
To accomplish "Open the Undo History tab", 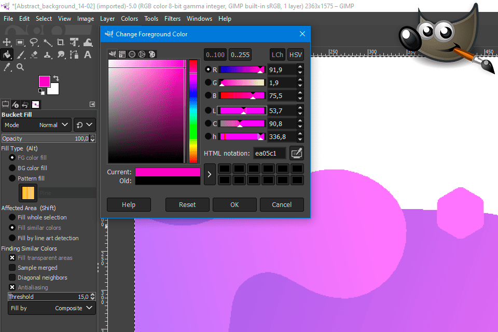I will [25, 104].
